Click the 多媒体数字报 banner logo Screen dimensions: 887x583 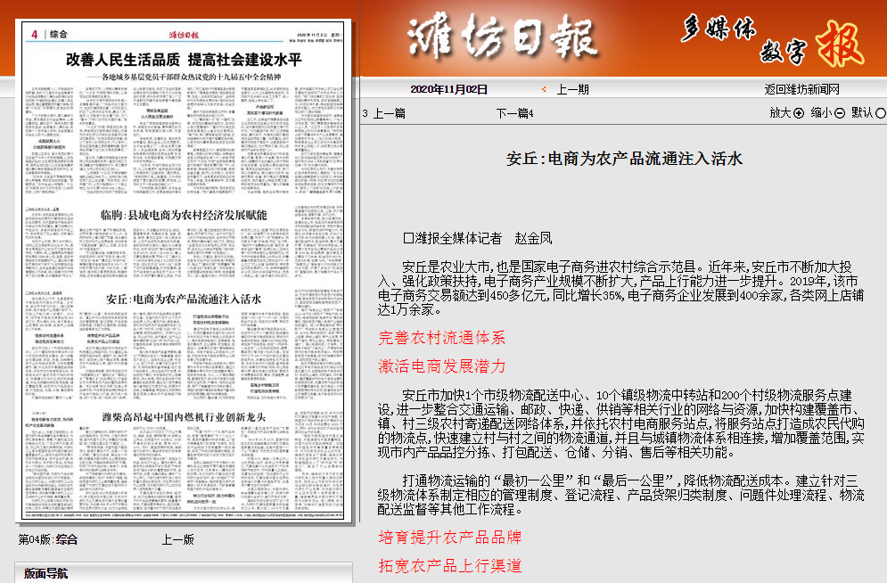click(773, 42)
